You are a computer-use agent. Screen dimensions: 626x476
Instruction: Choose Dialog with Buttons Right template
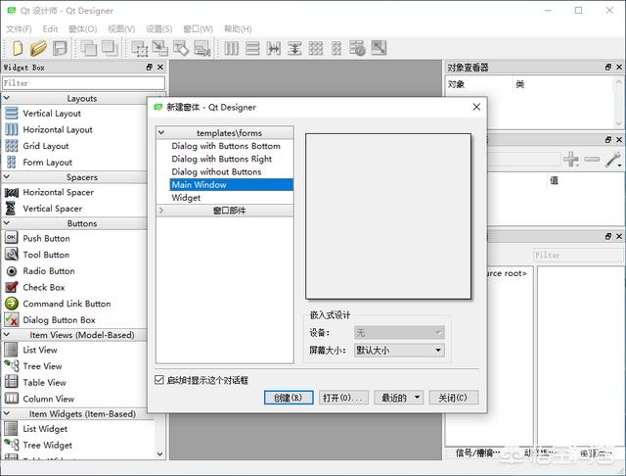tap(222, 159)
